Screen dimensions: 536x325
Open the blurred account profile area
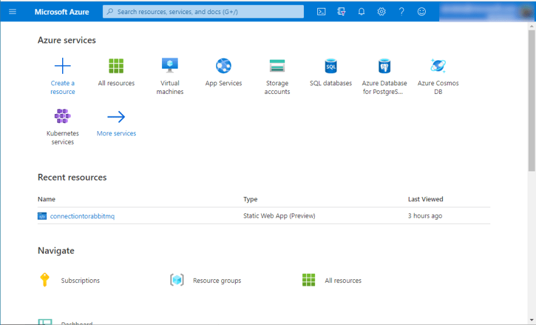click(x=486, y=12)
